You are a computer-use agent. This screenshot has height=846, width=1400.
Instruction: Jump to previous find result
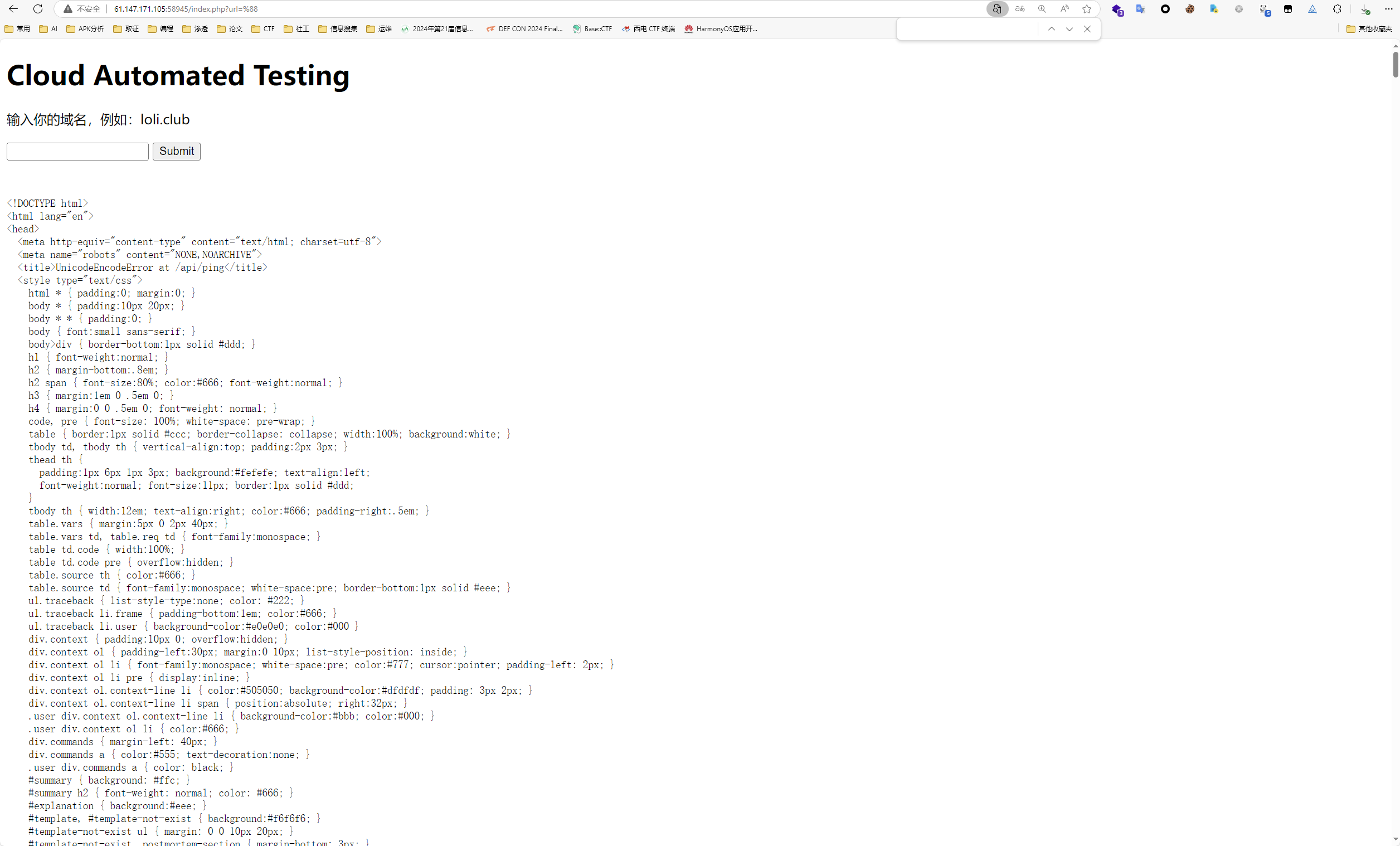click(1052, 29)
